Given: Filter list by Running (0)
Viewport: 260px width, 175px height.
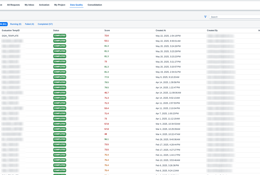Looking at the screenshot, I should coord(16,24).
